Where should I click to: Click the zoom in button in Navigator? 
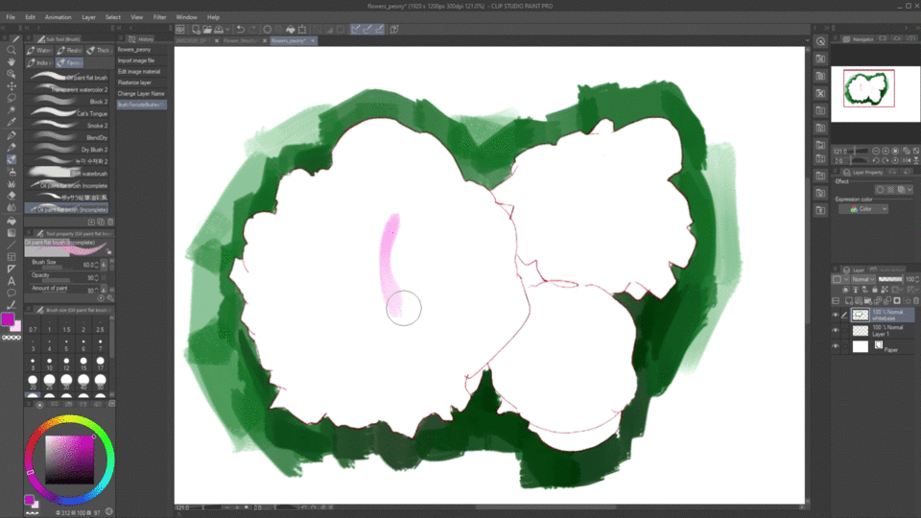coord(886,151)
